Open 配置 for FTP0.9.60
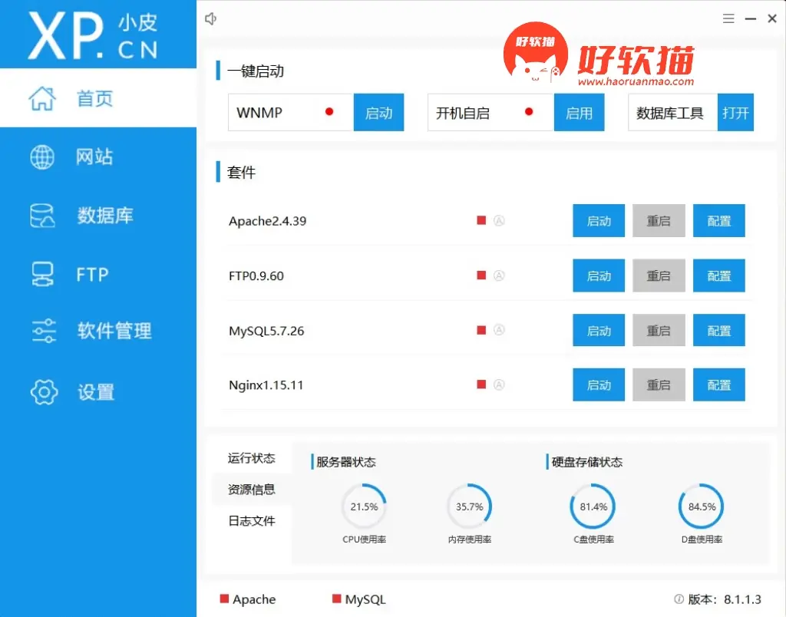This screenshot has width=786, height=617. pos(718,276)
